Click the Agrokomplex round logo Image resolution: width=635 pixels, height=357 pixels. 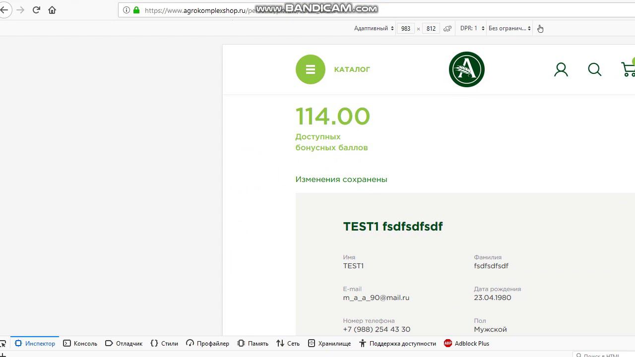(467, 69)
